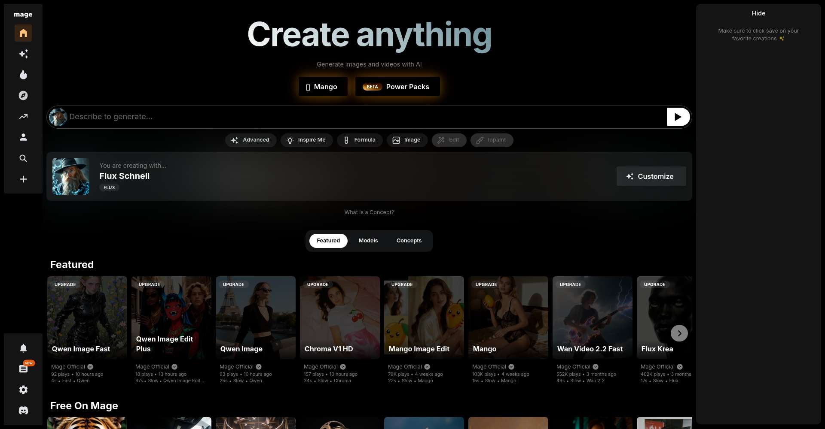This screenshot has width=825, height=429.
Task: Open the profile person icon
Action: (x=23, y=137)
